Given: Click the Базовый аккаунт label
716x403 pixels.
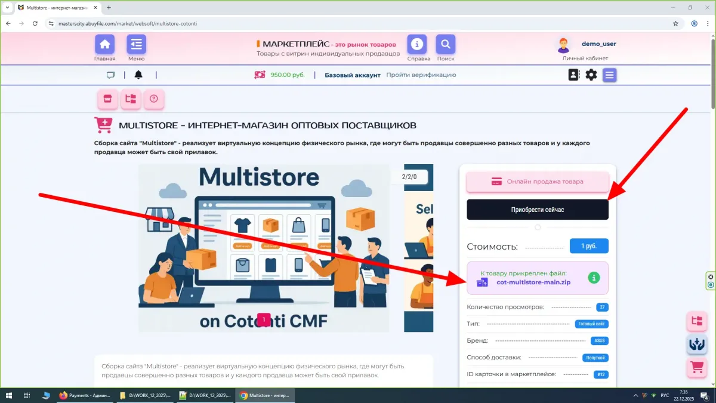Looking at the screenshot, I should (x=352, y=75).
